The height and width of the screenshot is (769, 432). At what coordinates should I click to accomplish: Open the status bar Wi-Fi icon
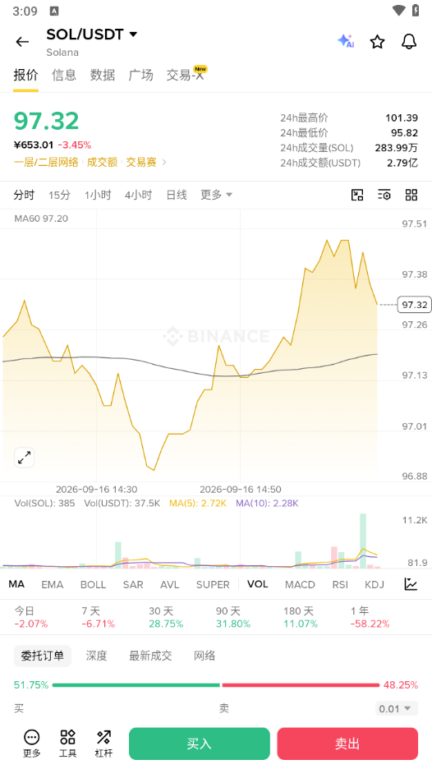click(398, 11)
